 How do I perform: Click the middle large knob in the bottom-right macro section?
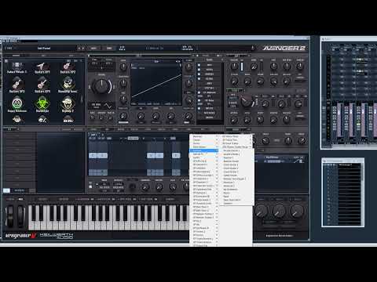[279, 211]
